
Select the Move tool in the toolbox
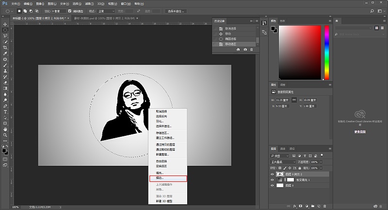pyautogui.click(x=5, y=24)
